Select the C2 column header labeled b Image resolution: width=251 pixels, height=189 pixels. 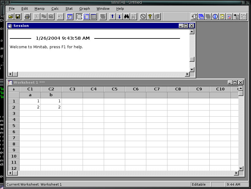[x=51, y=89]
